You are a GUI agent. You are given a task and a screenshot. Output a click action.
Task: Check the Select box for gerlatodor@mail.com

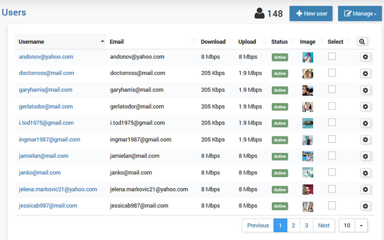[x=332, y=106]
